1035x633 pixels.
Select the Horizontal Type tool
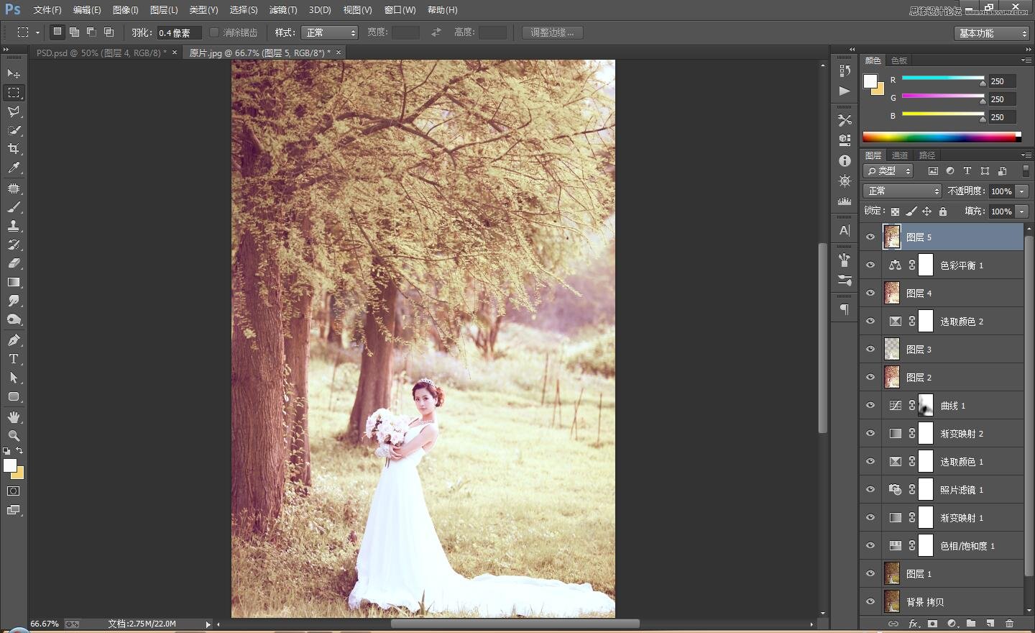[x=14, y=359]
